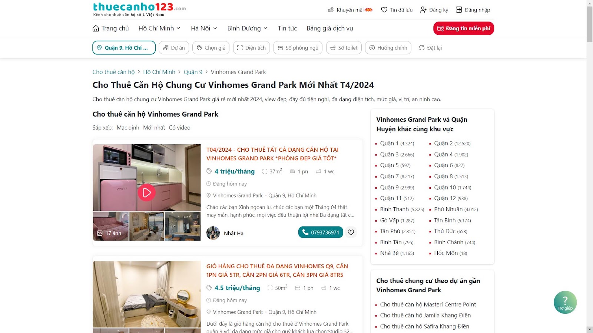Open the Chọn giá price filter

(211, 48)
